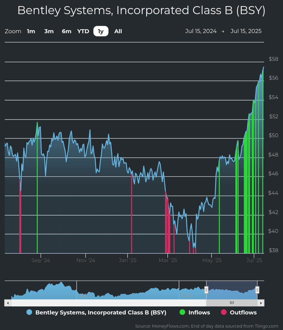The width and height of the screenshot is (283, 330).
Task: Select the 3m zoom range
Action: [x=49, y=31]
